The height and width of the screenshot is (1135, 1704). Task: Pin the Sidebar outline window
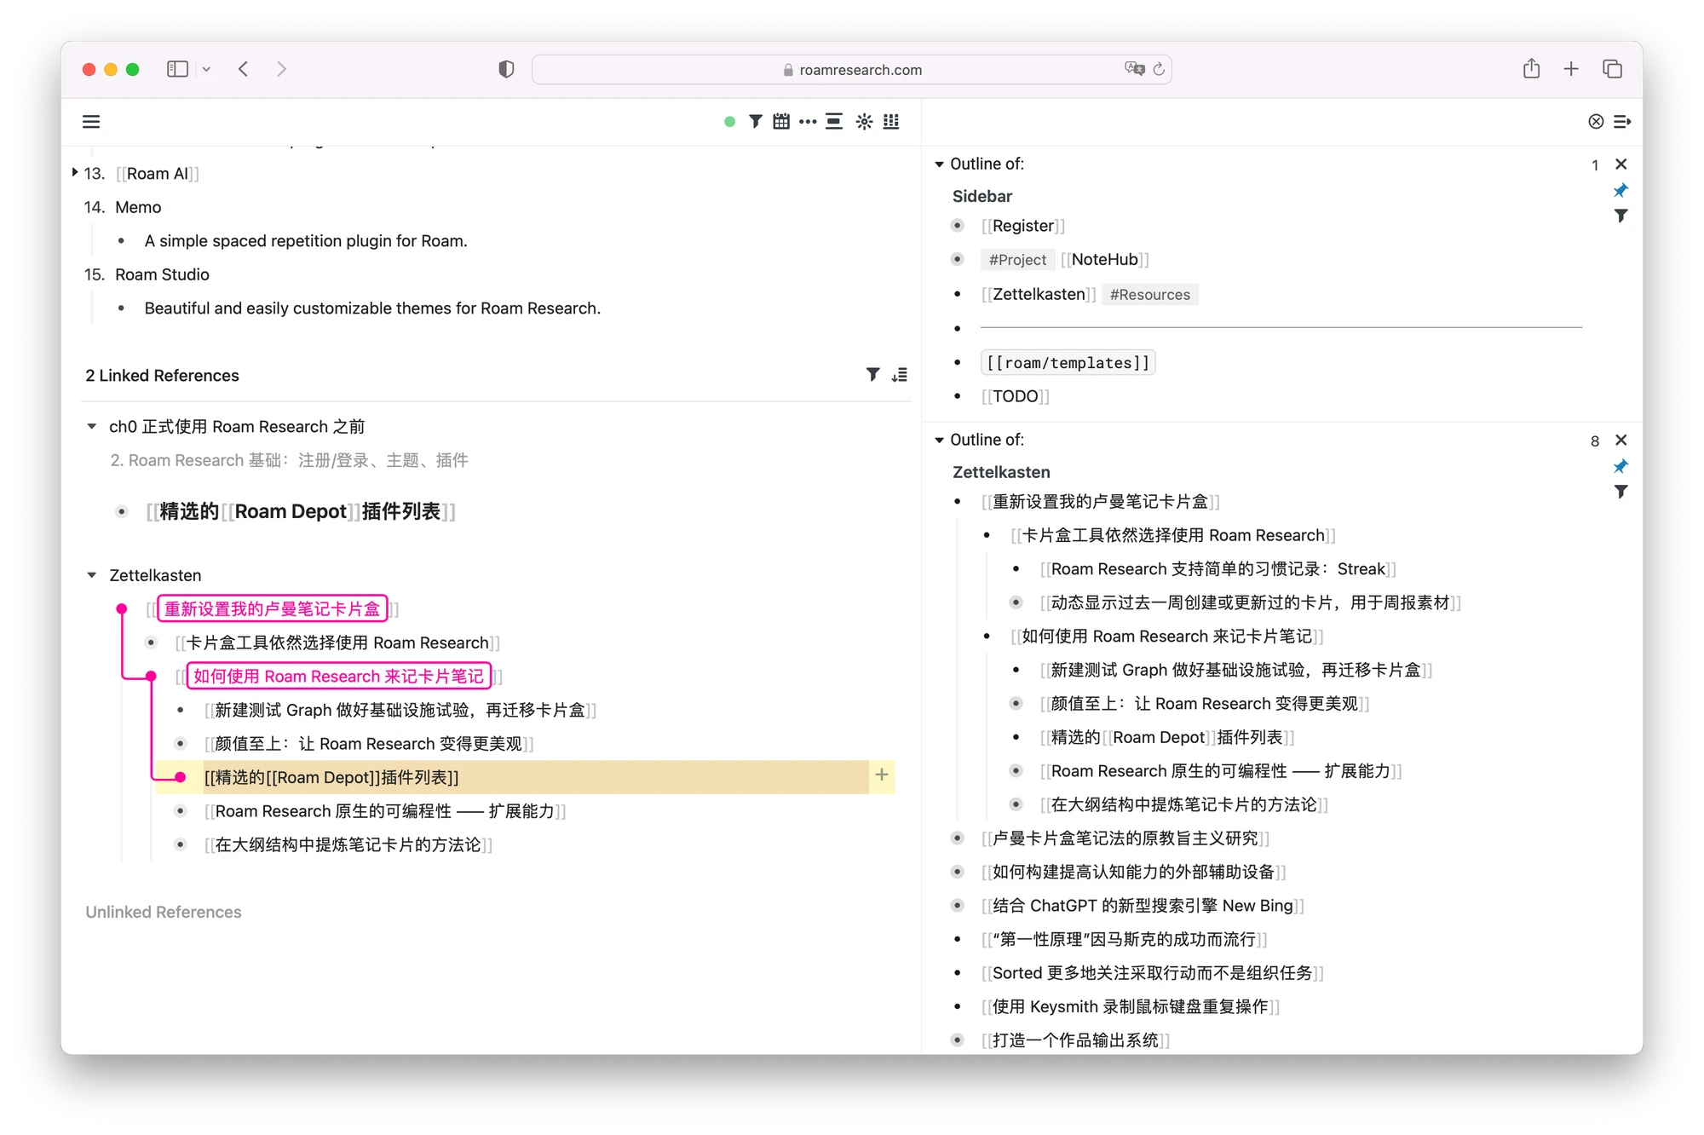click(x=1621, y=190)
